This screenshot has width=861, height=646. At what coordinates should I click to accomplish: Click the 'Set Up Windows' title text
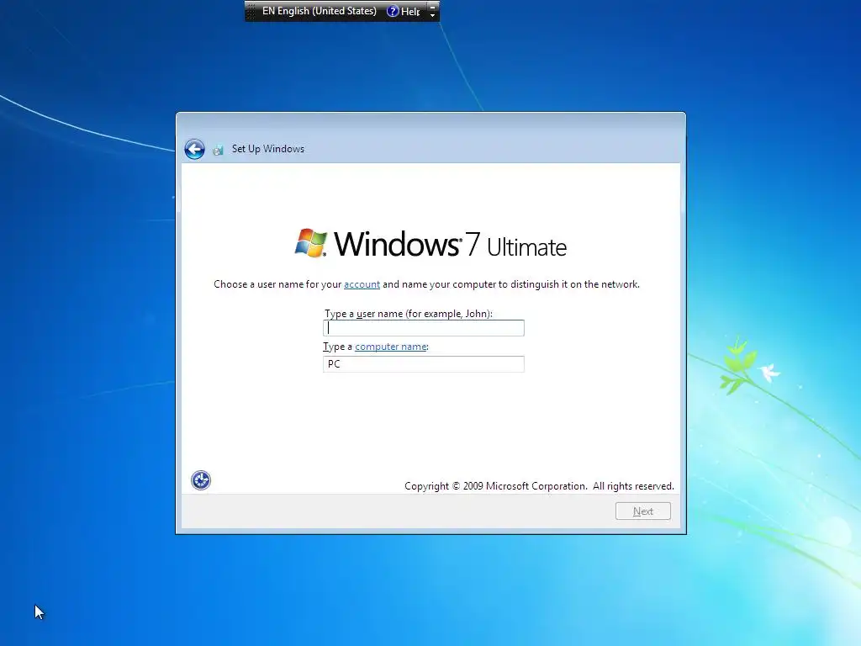coord(268,149)
